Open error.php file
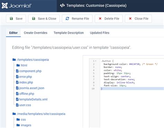 [x=26, y=77]
